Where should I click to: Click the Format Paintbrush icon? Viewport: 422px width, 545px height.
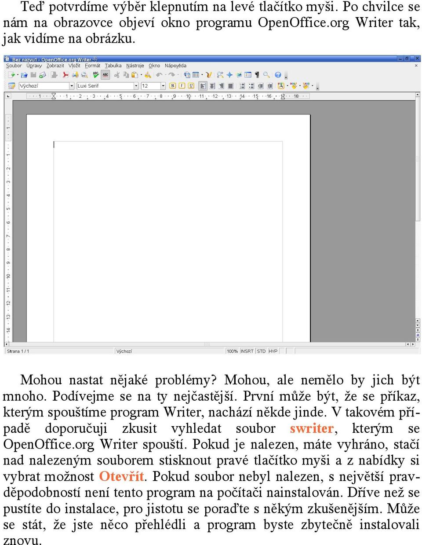[x=148, y=75]
